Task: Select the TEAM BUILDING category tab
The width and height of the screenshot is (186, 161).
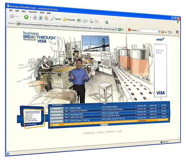Action: click(x=57, y=121)
